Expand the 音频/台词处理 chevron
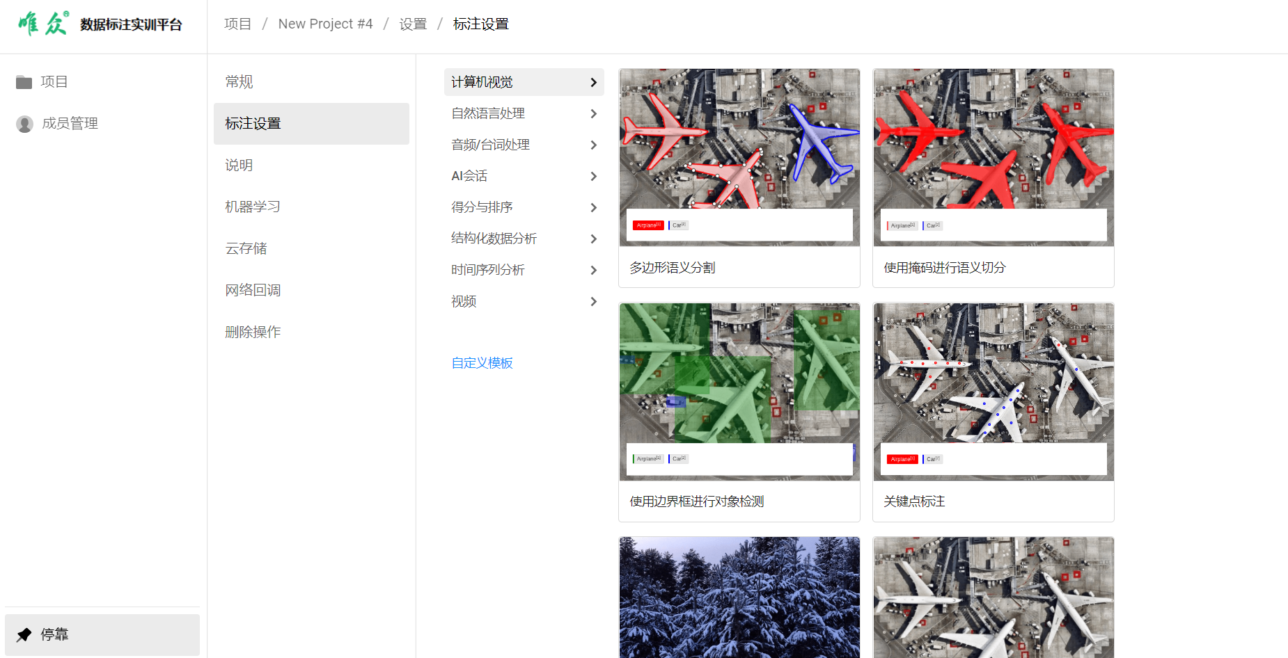Screen dimensions: 1288x658 pos(593,145)
